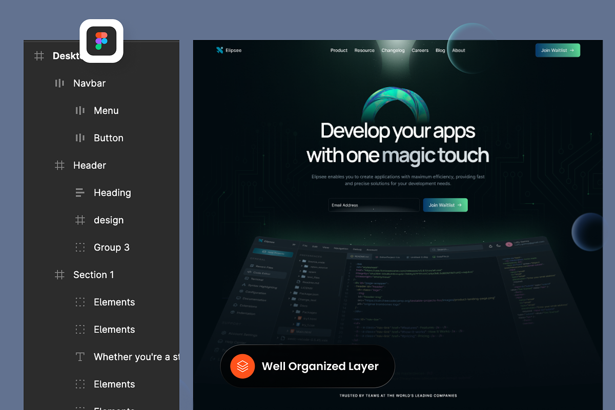Click the Group 3 dashed-square icon
The image size is (615, 410).
click(80, 247)
